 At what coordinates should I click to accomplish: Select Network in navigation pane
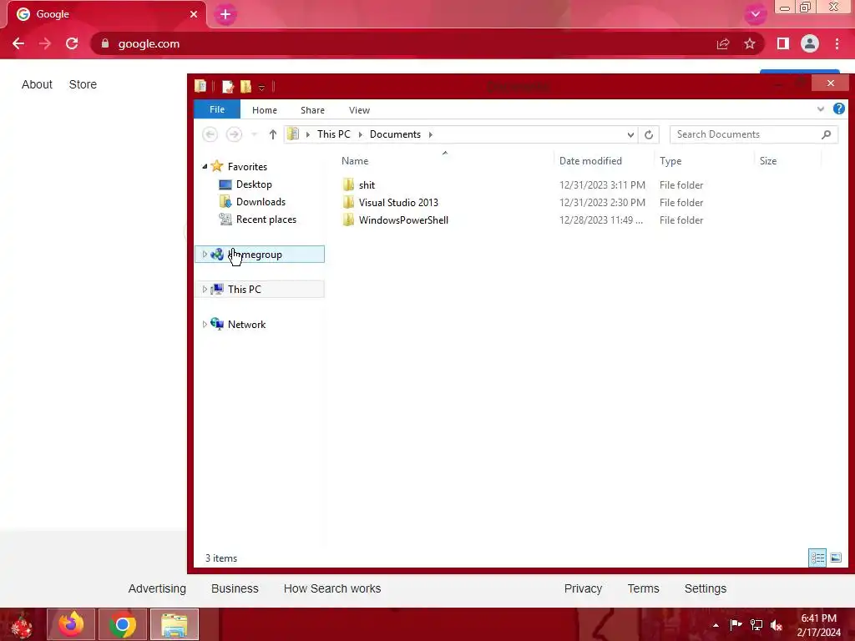tap(246, 325)
